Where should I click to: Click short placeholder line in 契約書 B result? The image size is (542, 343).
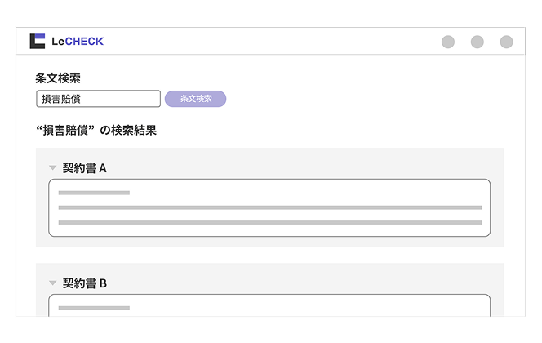pyautogui.click(x=94, y=308)
